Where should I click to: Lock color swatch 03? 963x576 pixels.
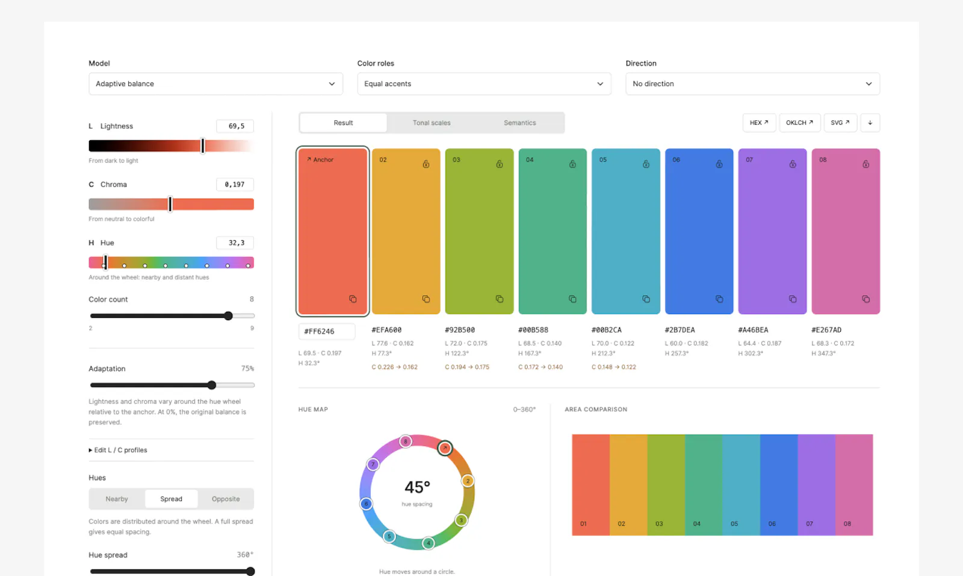(x=500, y=164)
